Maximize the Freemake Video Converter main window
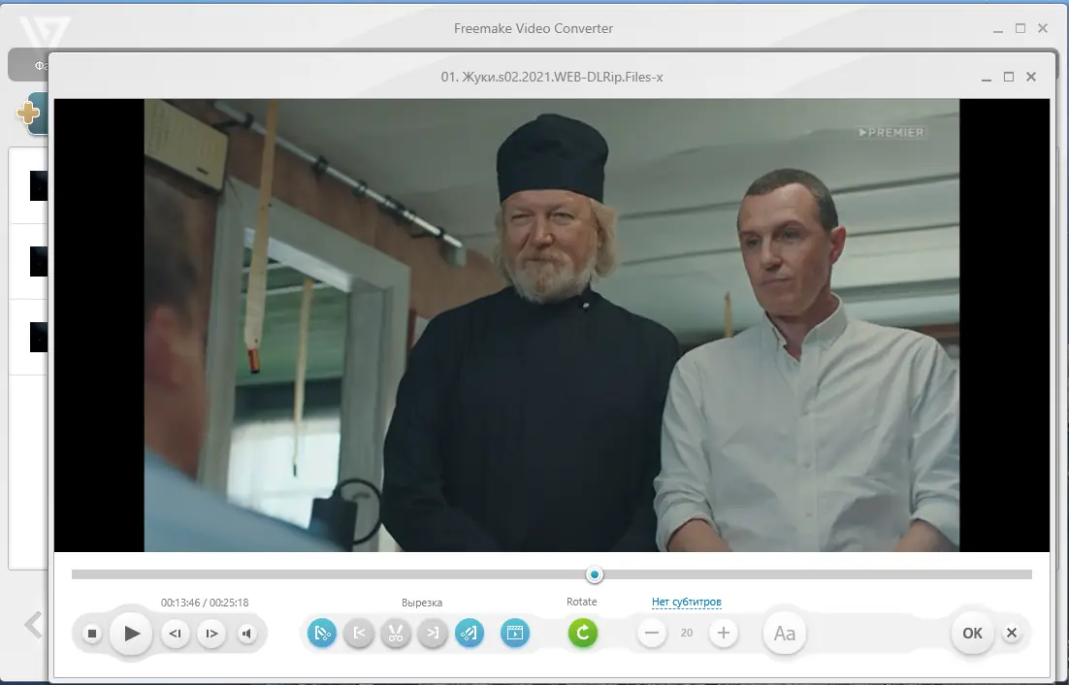 coord(1020,28)
